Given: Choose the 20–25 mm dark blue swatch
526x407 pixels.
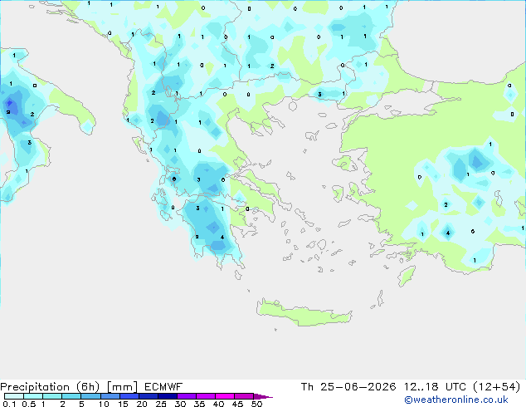Looking at the screenshot, I should click(149, 396).
